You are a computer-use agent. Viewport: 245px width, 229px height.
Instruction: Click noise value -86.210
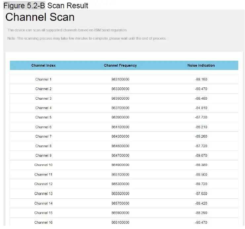click(x=201, y=127)
